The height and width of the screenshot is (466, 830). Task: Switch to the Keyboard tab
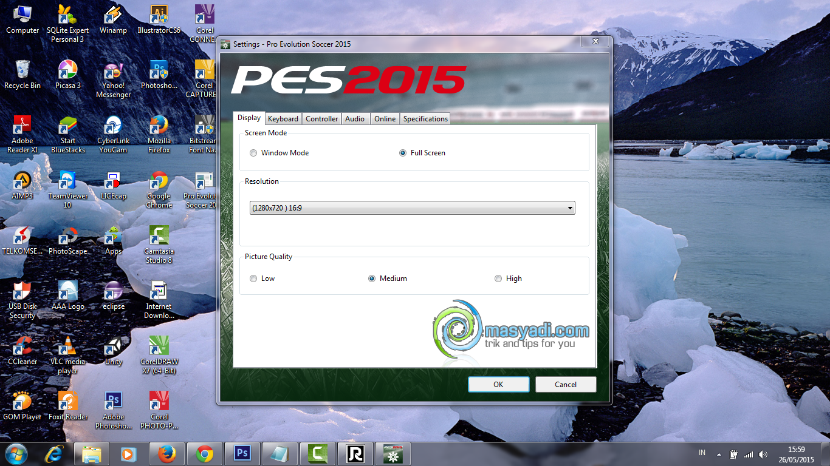click(x=283, y=119)
